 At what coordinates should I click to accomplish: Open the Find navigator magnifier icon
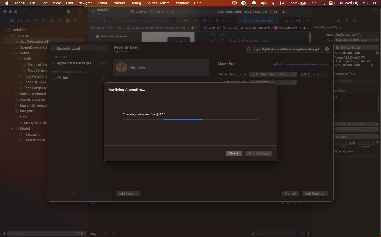click(x=36, y=21)
